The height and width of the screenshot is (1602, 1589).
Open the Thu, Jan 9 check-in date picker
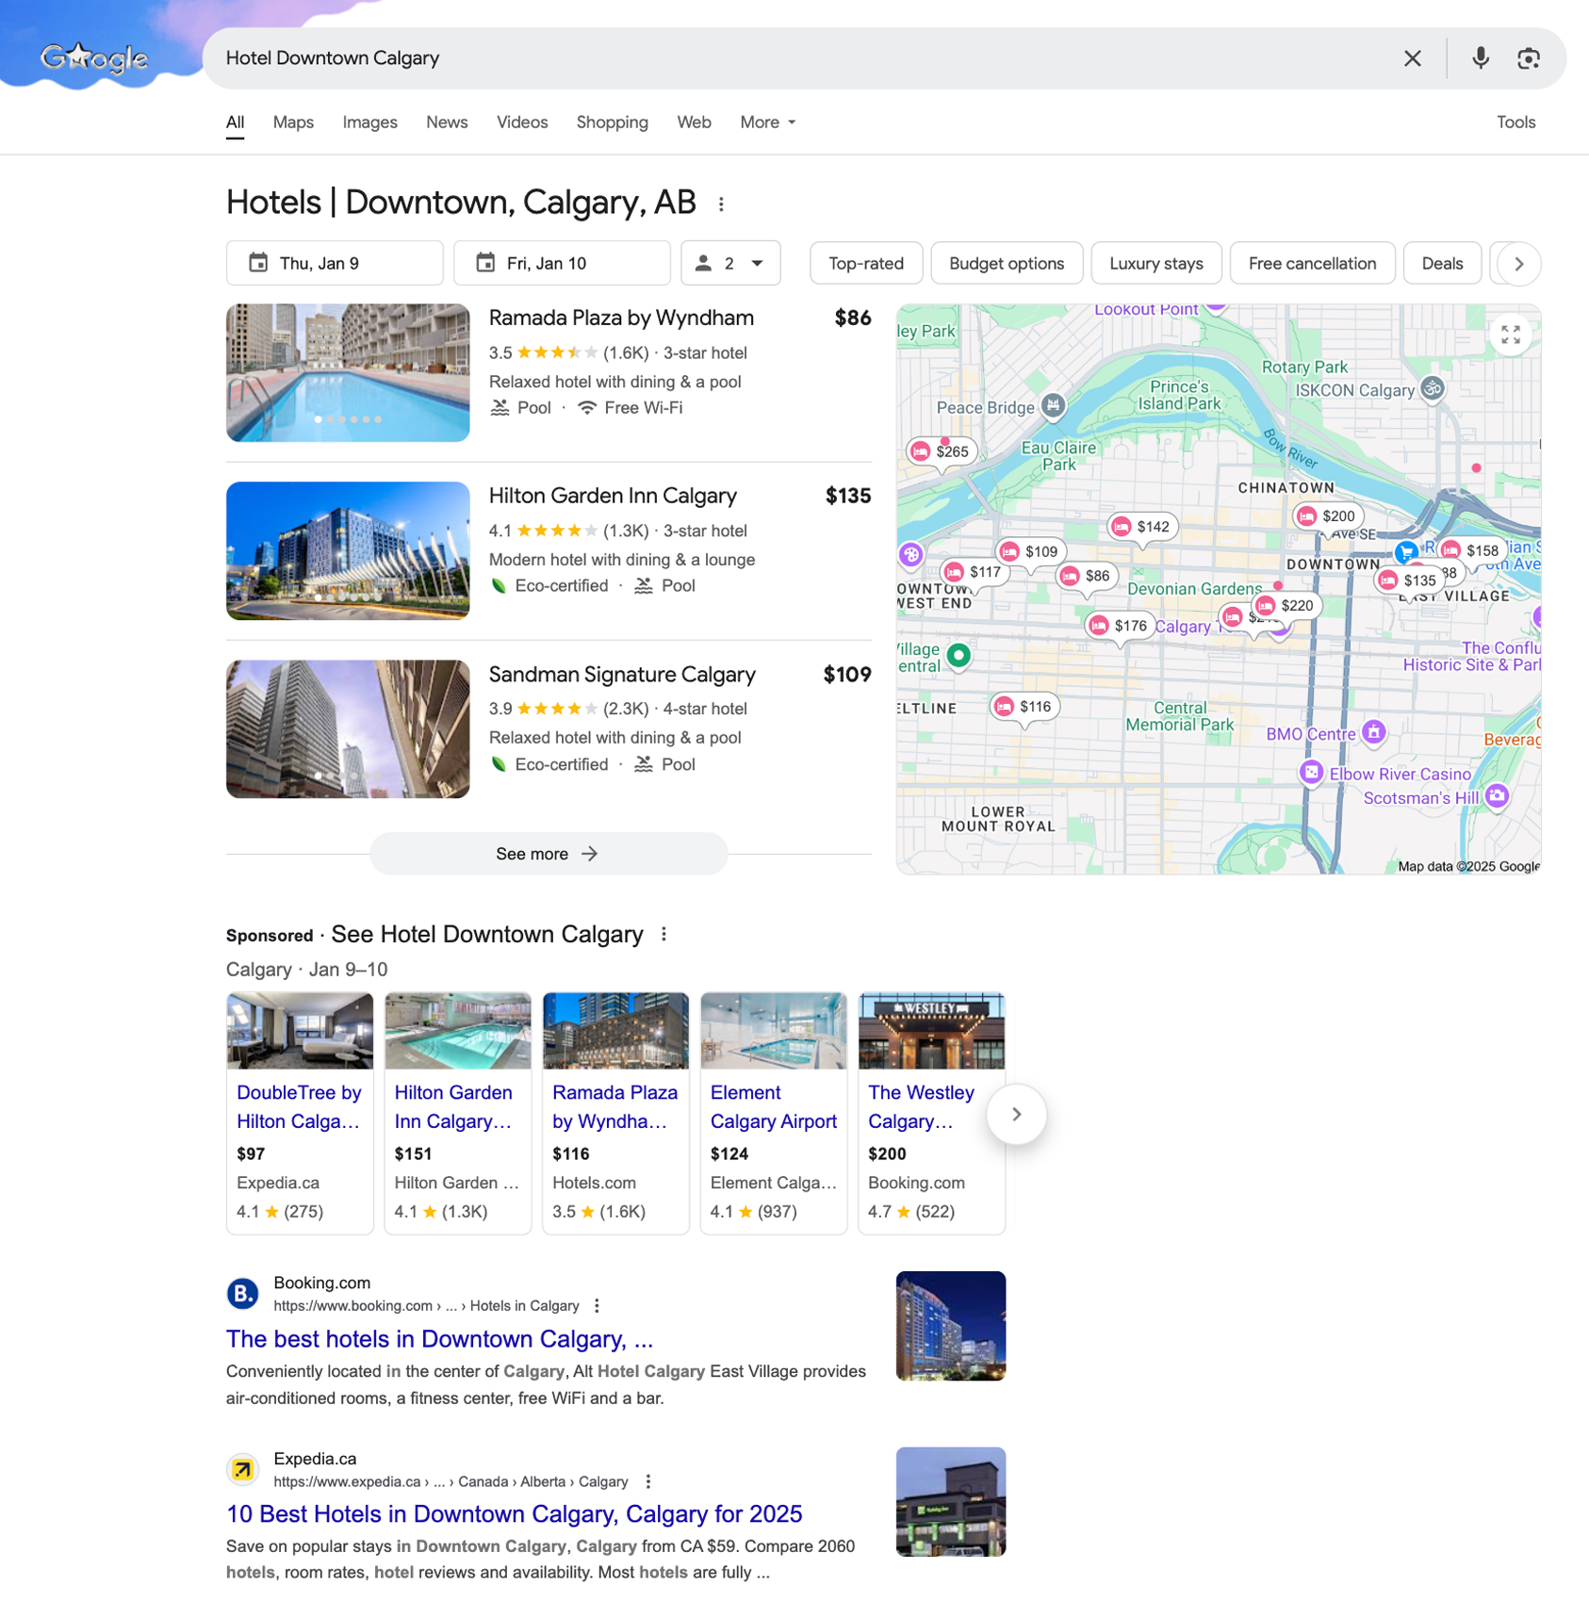pyautogui.click(x=335, y=264)
